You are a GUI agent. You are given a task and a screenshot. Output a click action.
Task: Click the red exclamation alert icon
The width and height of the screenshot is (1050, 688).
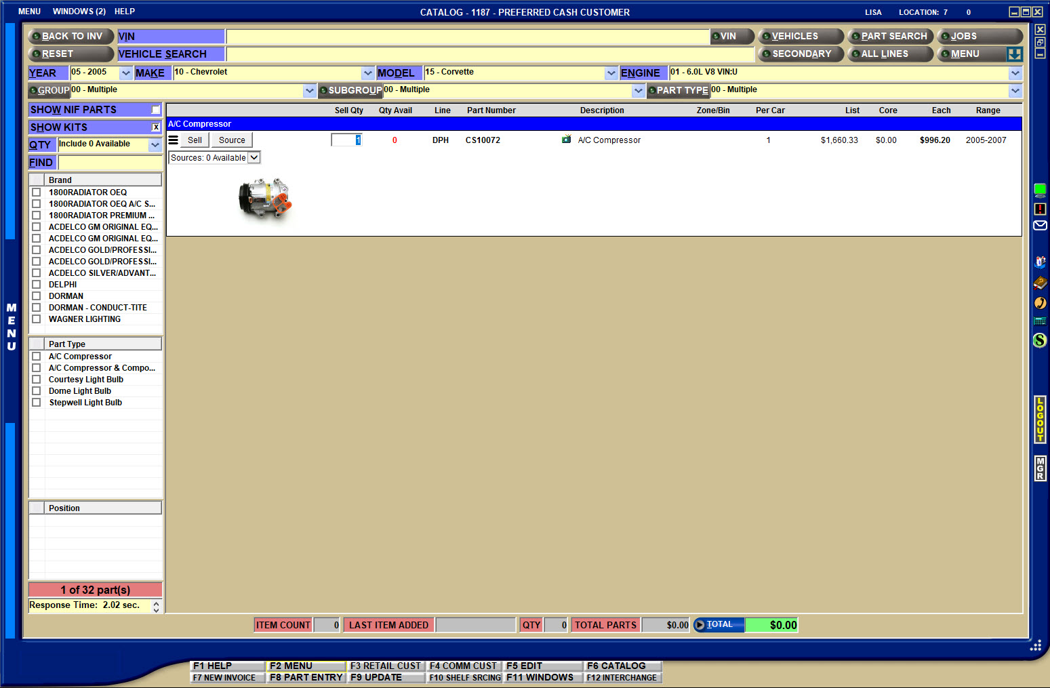pyautogui.click(x=1040, y=209)
